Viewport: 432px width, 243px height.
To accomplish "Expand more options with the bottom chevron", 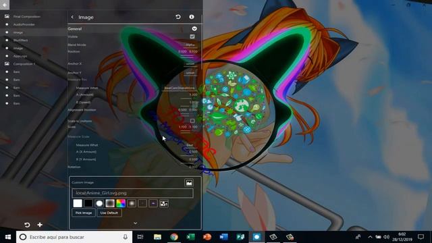I will tap(135, 223).
